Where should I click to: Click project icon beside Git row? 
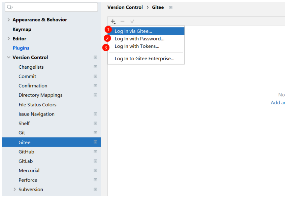[95, 133]
